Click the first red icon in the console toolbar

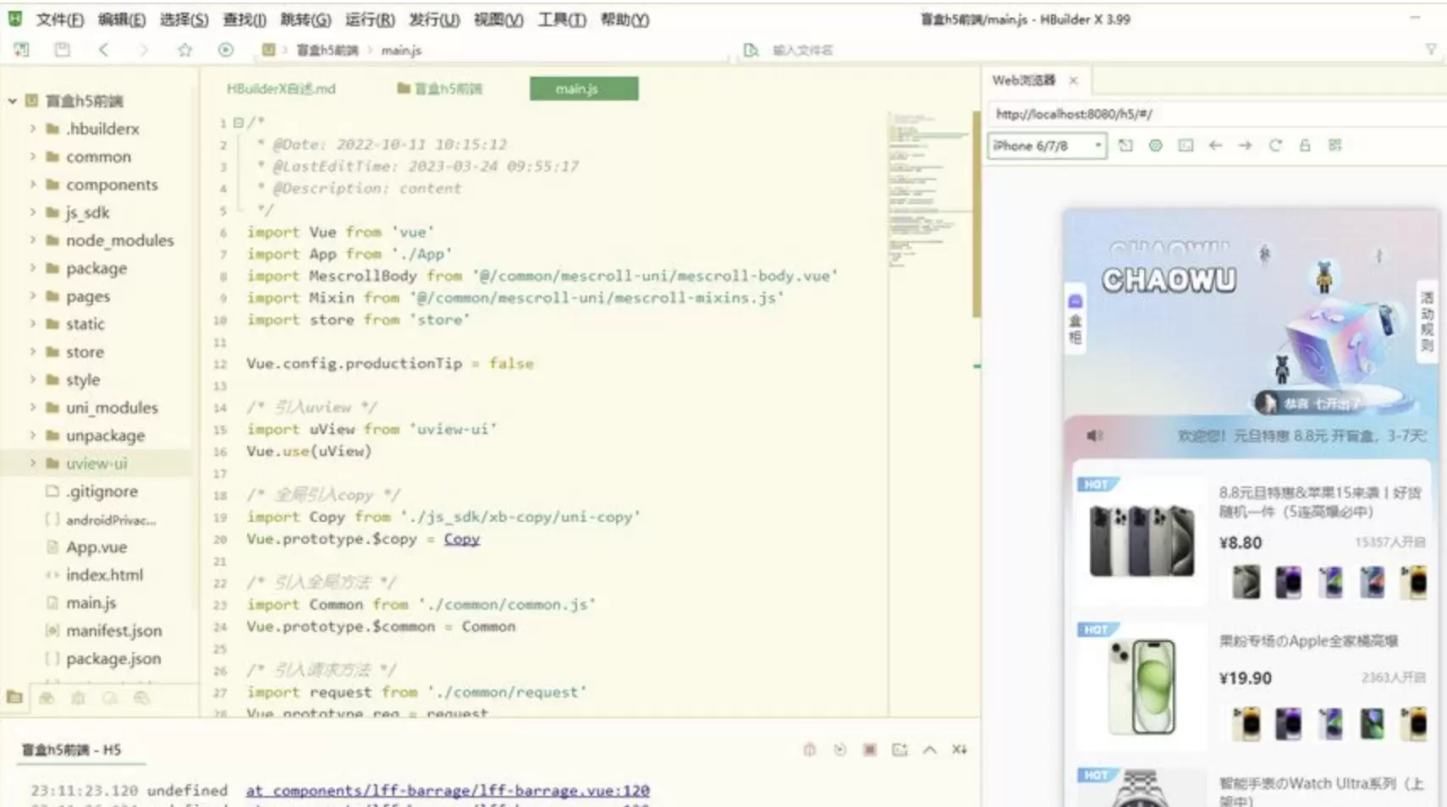pos(810,749)
